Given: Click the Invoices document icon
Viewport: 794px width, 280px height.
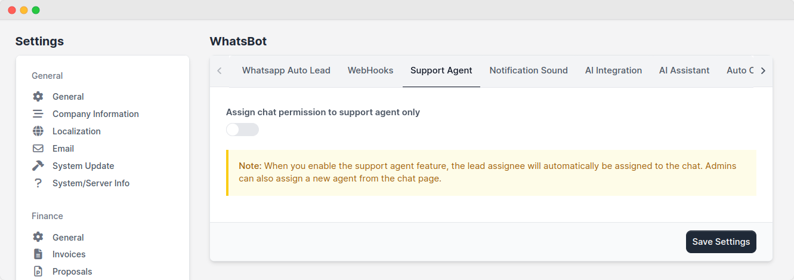Looking at the screenshot, I should click(38, 254).
